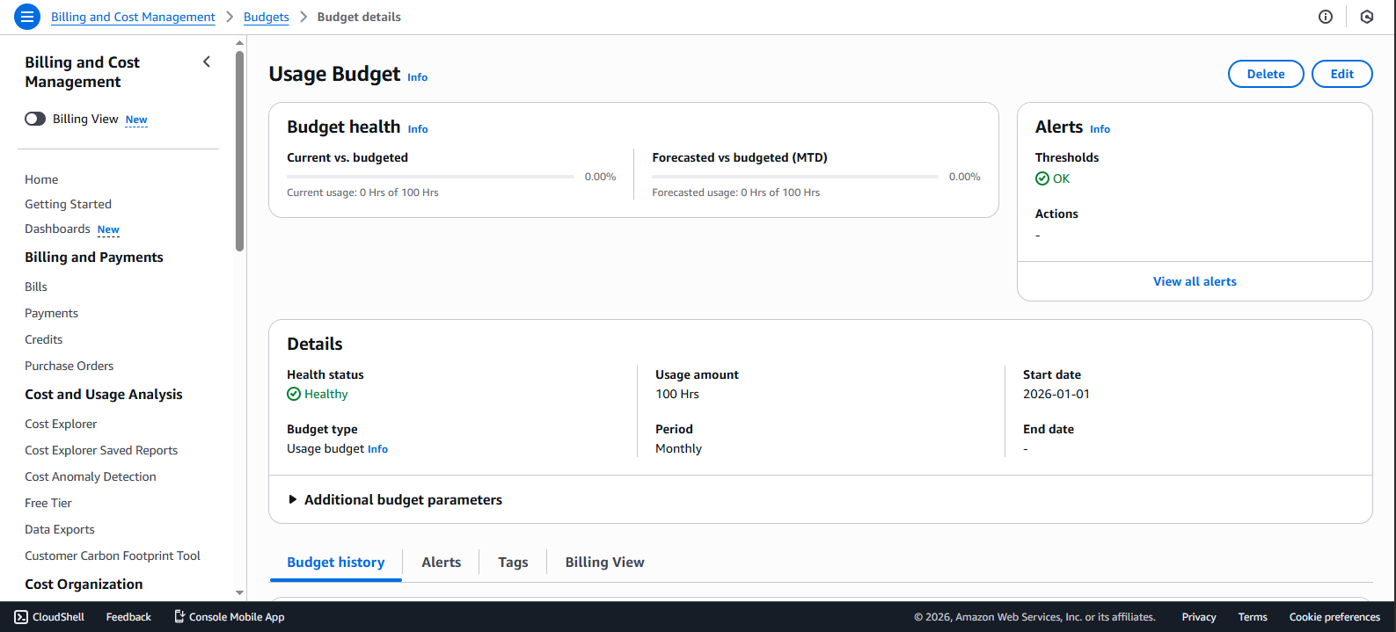This screenshot has width=1396, height=632.
Task: Switch to the Alerts tab
Action: pos(442,563)
